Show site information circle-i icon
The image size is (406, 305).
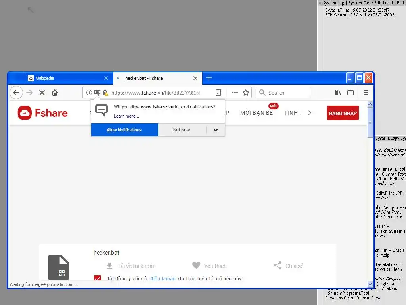coord(89,93)
